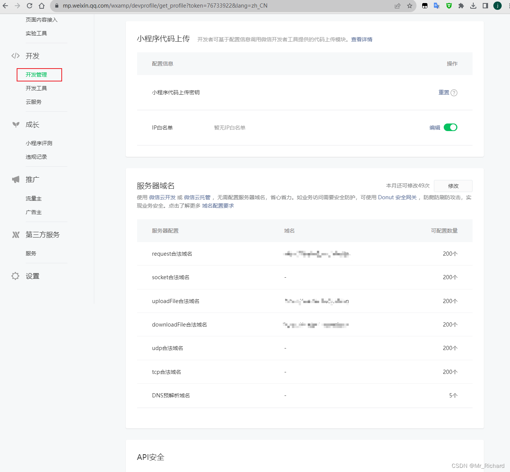This screenshot has width=510, height=472.
Task: Go back with the browser back arrow
Action: 5,6
